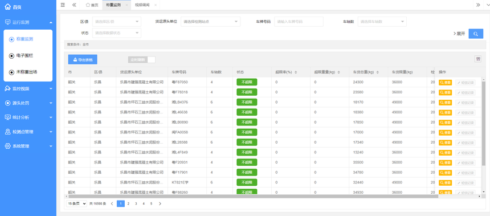
Task: Open the 状态 filter dropdown
Action: [x=117, y=33]
